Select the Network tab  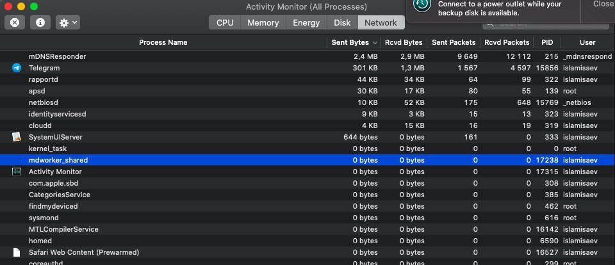381,23
